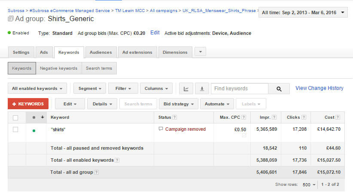The image size is (353, 194).
Task: Click the "1 - 2 of 2" pagination text
Action: [330, 184]
